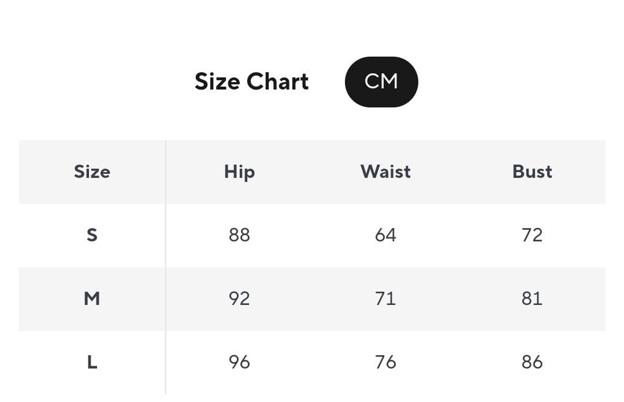
Task: Toggle the CM unit button
Action: click(381, 81)
